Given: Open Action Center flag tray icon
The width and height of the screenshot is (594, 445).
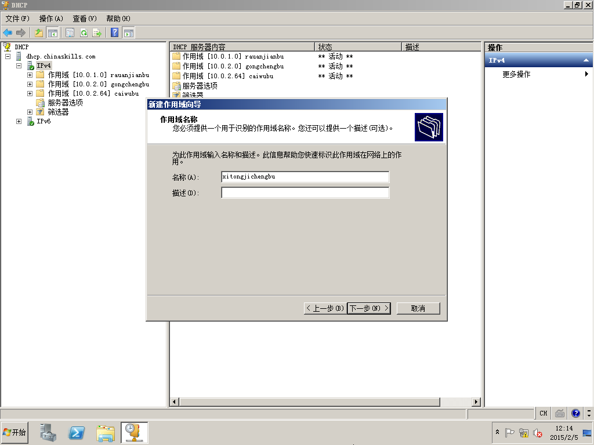Looking at the screenshot, I should tap(509, 433).
